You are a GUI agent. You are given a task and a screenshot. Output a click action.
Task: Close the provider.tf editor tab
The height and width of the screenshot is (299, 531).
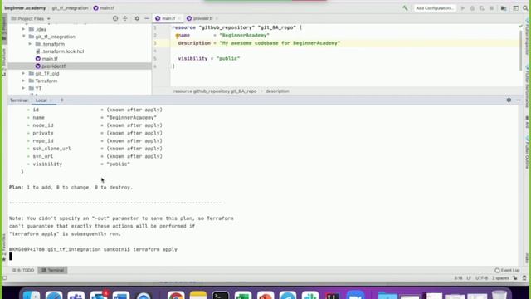217,18
